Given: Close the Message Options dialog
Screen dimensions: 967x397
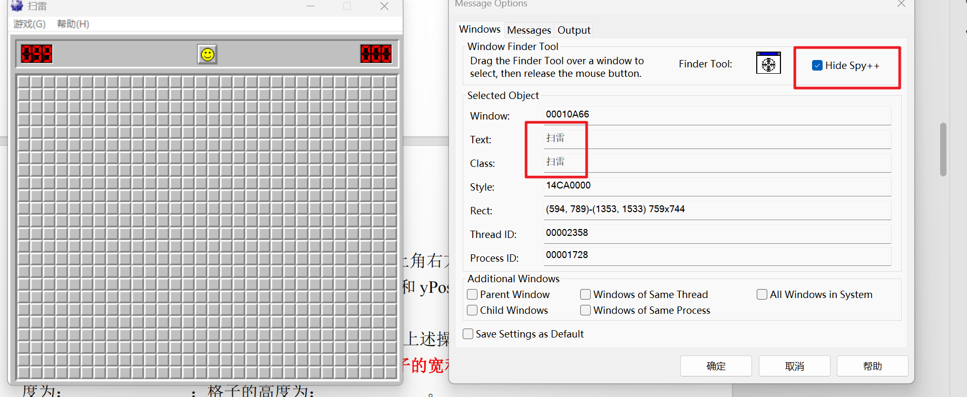Looking at the screenshot, I should [901, 4].
